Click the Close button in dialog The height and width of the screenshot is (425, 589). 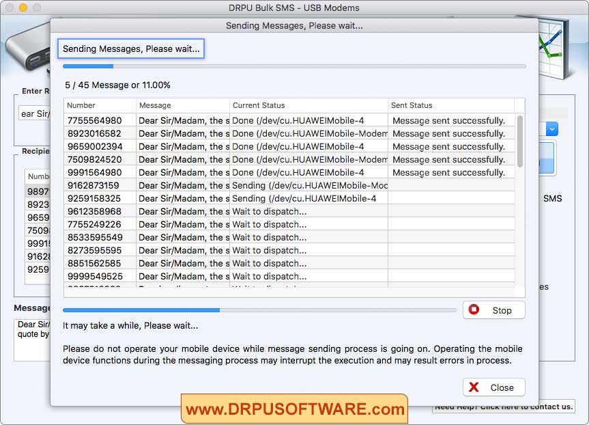(x=493, y=387)
